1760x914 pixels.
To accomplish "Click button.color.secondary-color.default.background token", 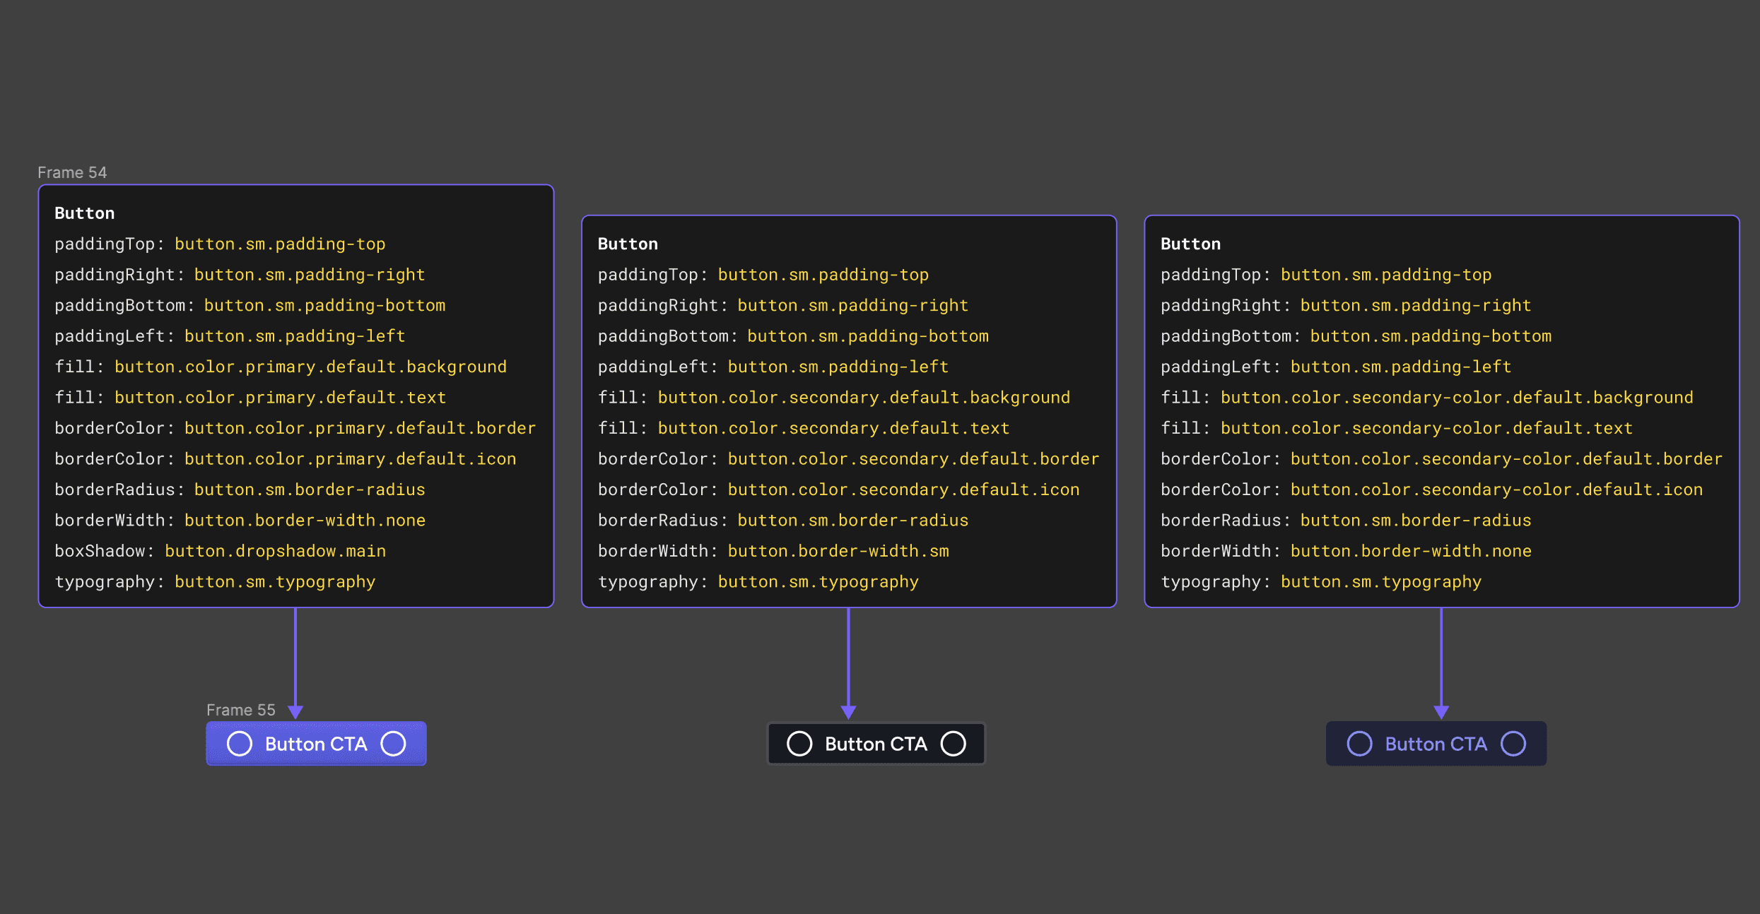I will pos(1456,398).
